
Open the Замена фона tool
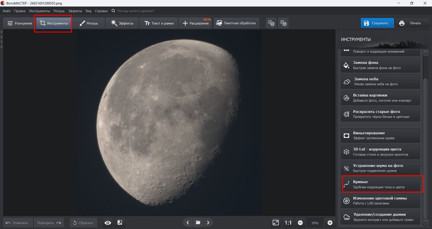[x=381, y=65]
